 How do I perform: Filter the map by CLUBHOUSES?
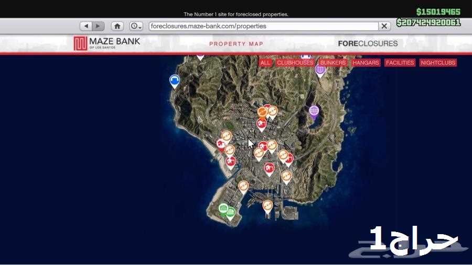tap(295, 63)
